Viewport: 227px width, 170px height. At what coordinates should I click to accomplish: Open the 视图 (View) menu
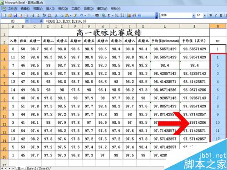pyautogui.click(x=38, y=9)
